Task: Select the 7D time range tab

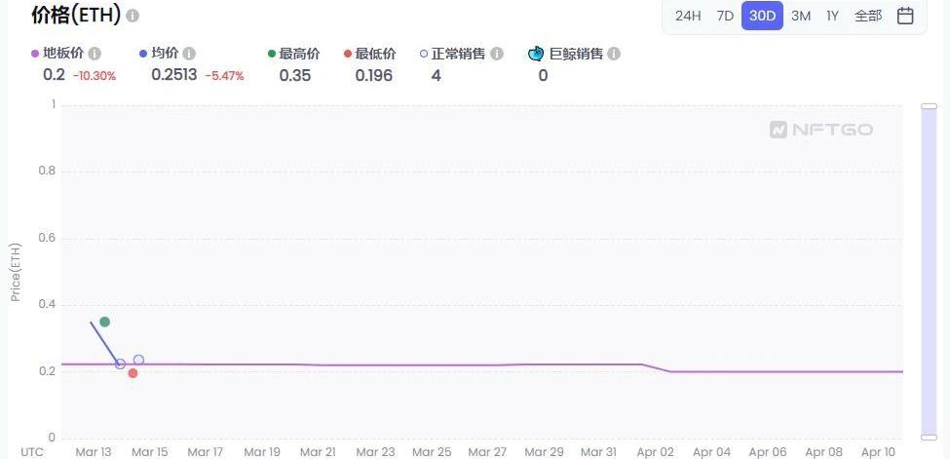Action: coord(725,16)
